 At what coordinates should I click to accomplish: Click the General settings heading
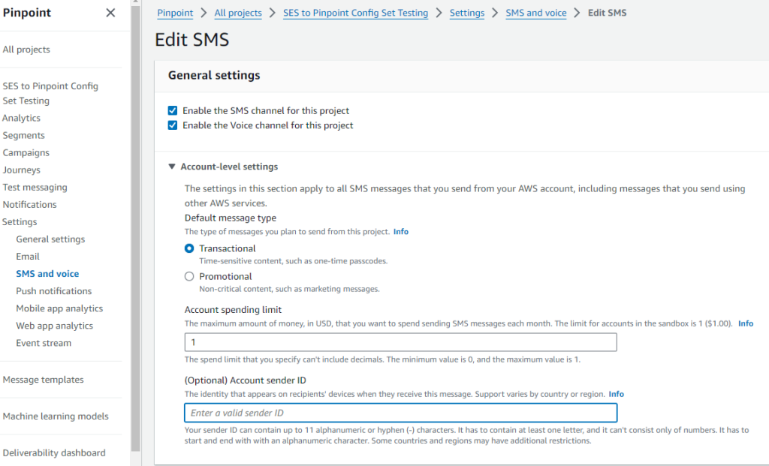coord(214,75)
